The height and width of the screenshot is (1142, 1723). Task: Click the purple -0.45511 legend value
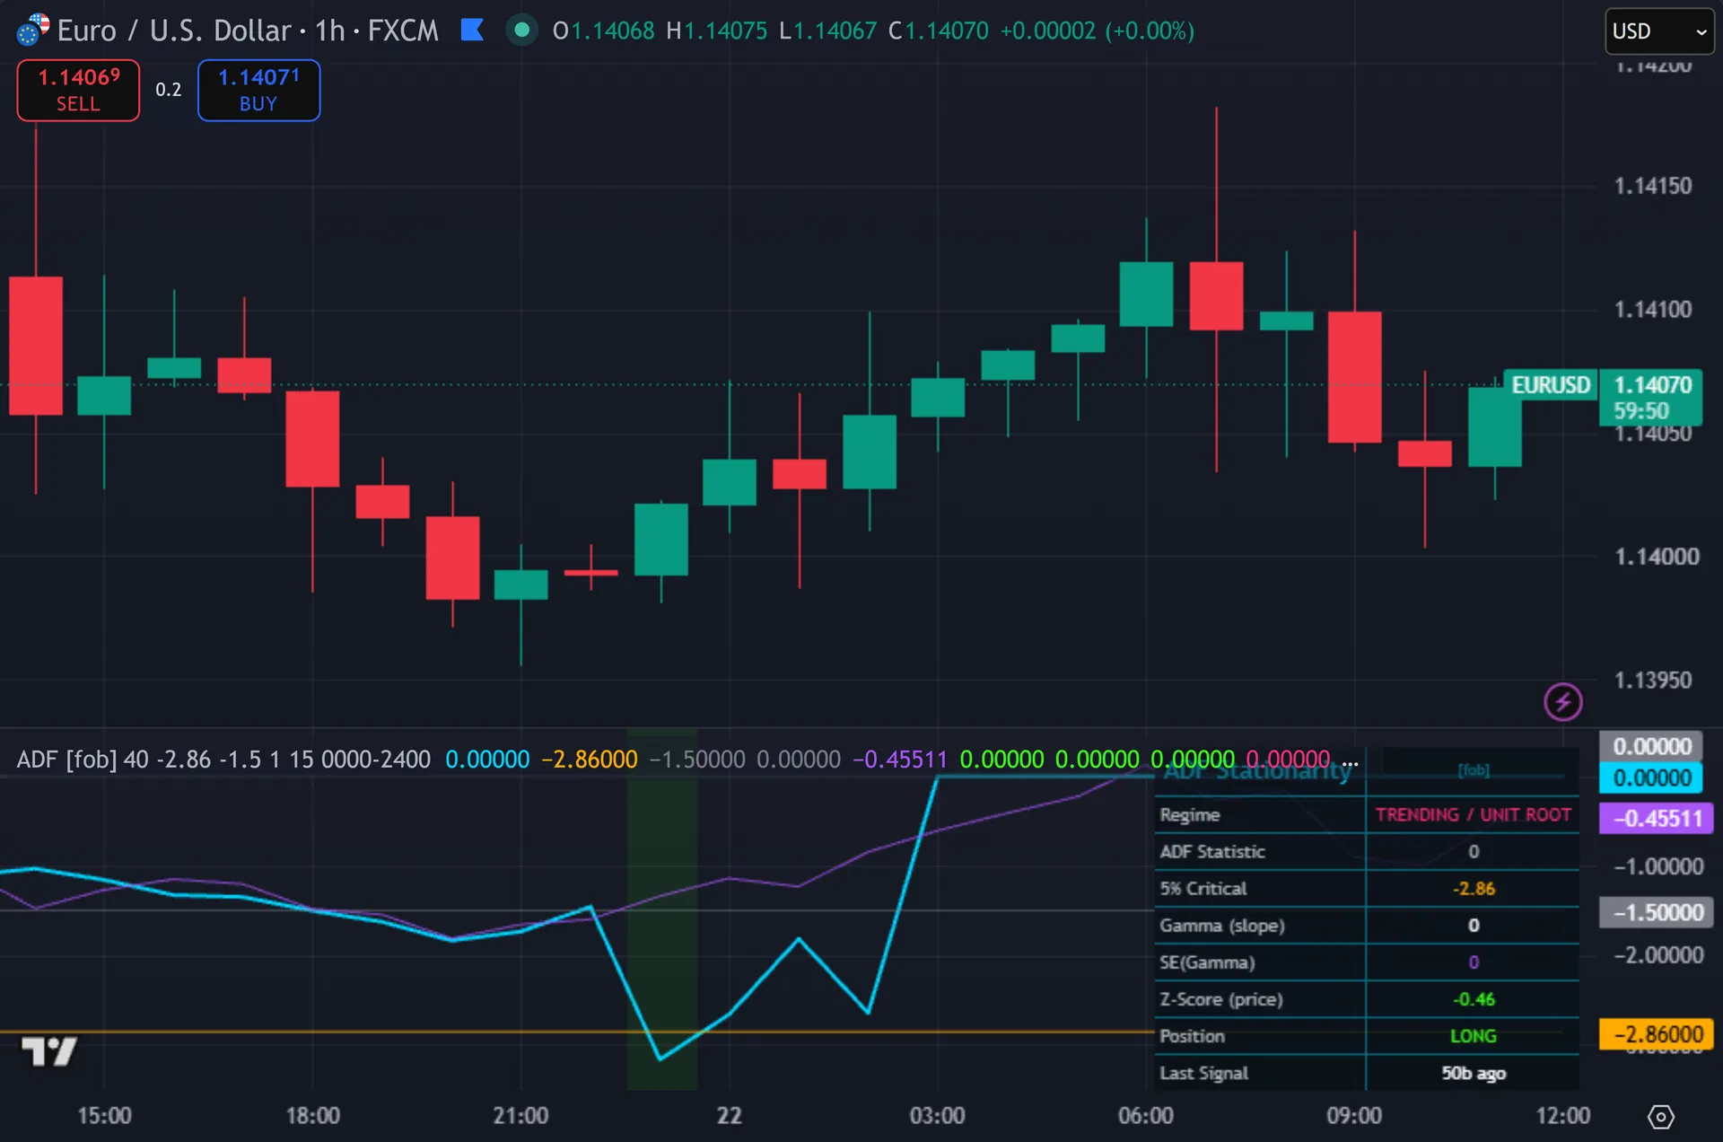(899, 760)
